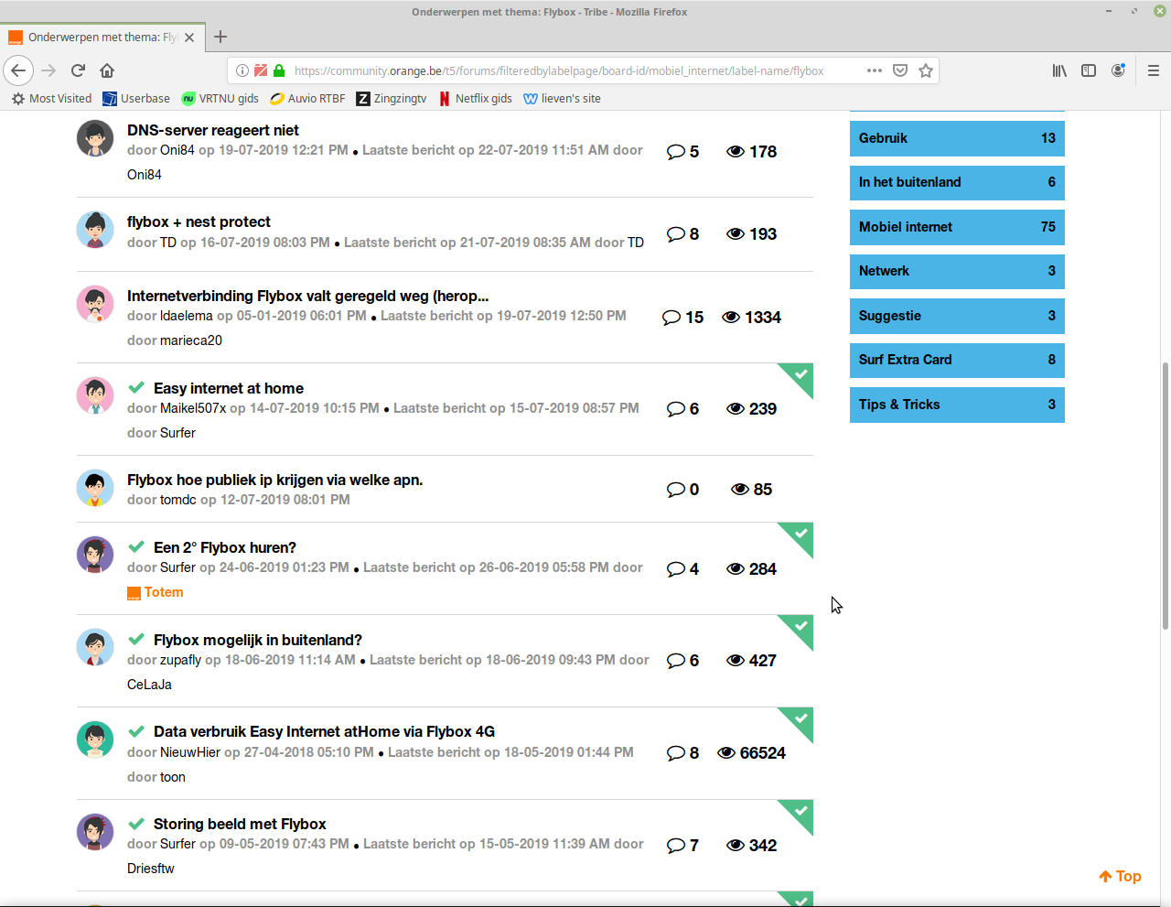Image resolution: width=1171 pixels, height=907 pixels.
Task: Click the back navigation arrow
Action: click(19, 70)
